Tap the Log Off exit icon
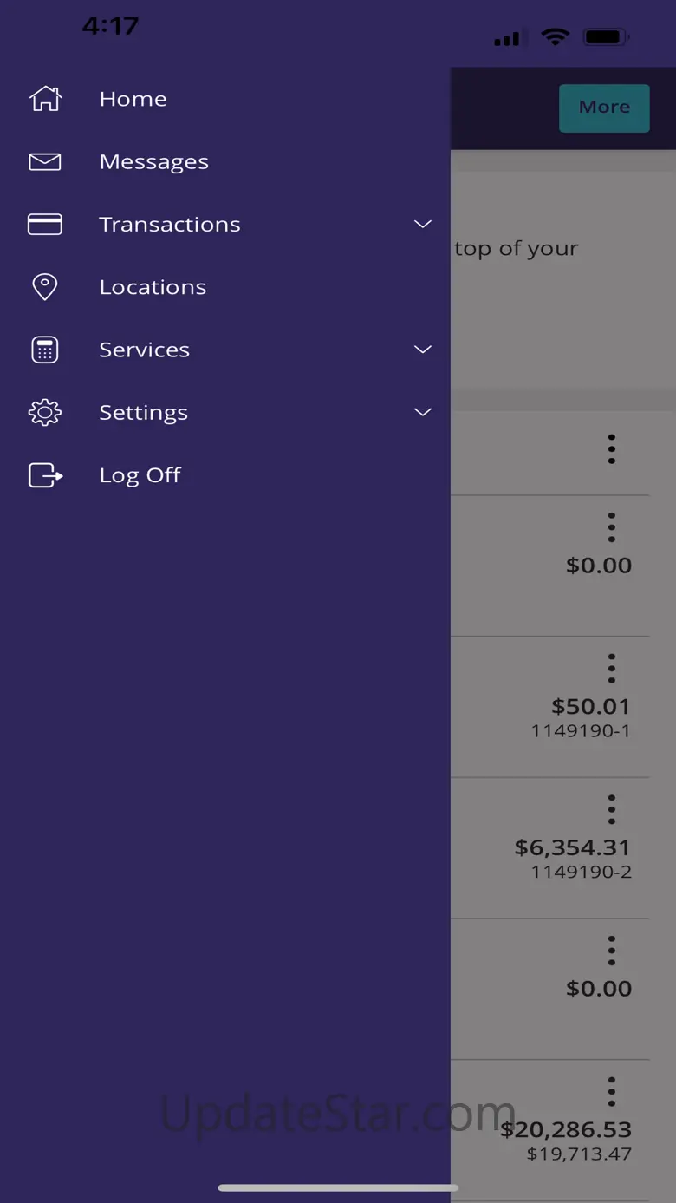The image size is (676, 1203). click(x=45, y=475)
